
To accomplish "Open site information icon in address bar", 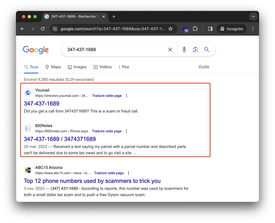I will (55, 29).
